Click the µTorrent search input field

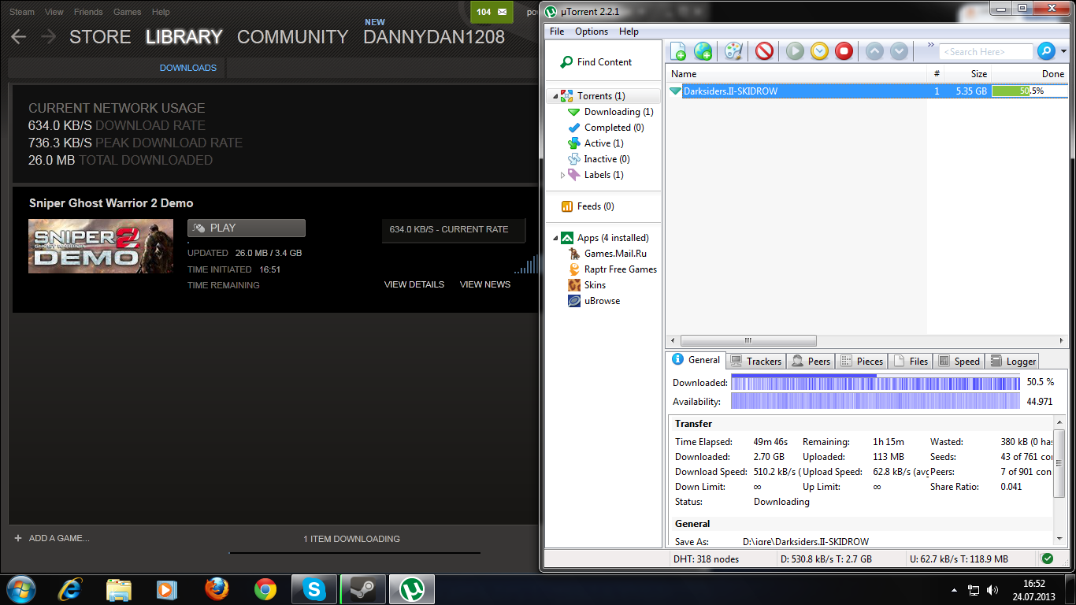[985, 52]
